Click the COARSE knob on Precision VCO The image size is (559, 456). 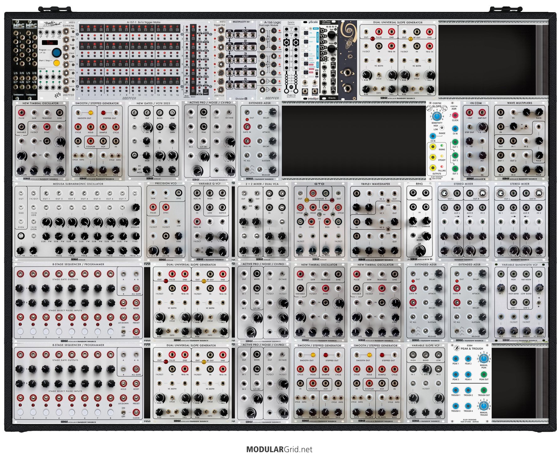[x=179, y=250]
